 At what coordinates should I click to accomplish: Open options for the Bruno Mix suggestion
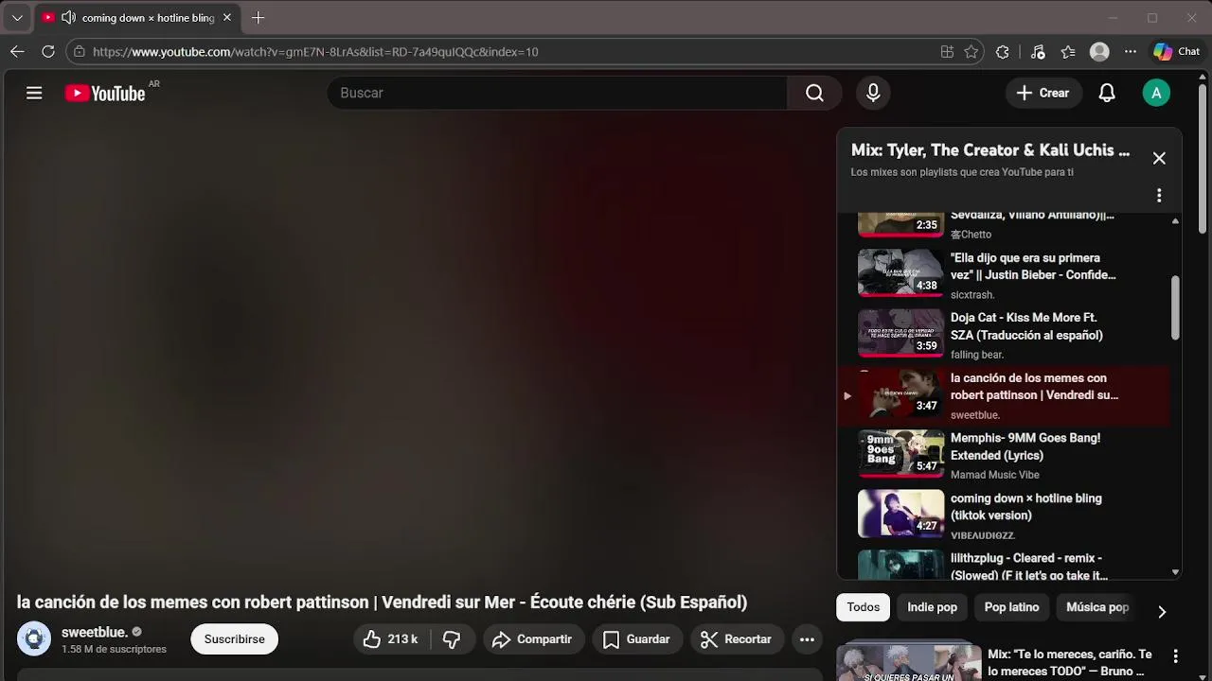tap(1175, 656)
